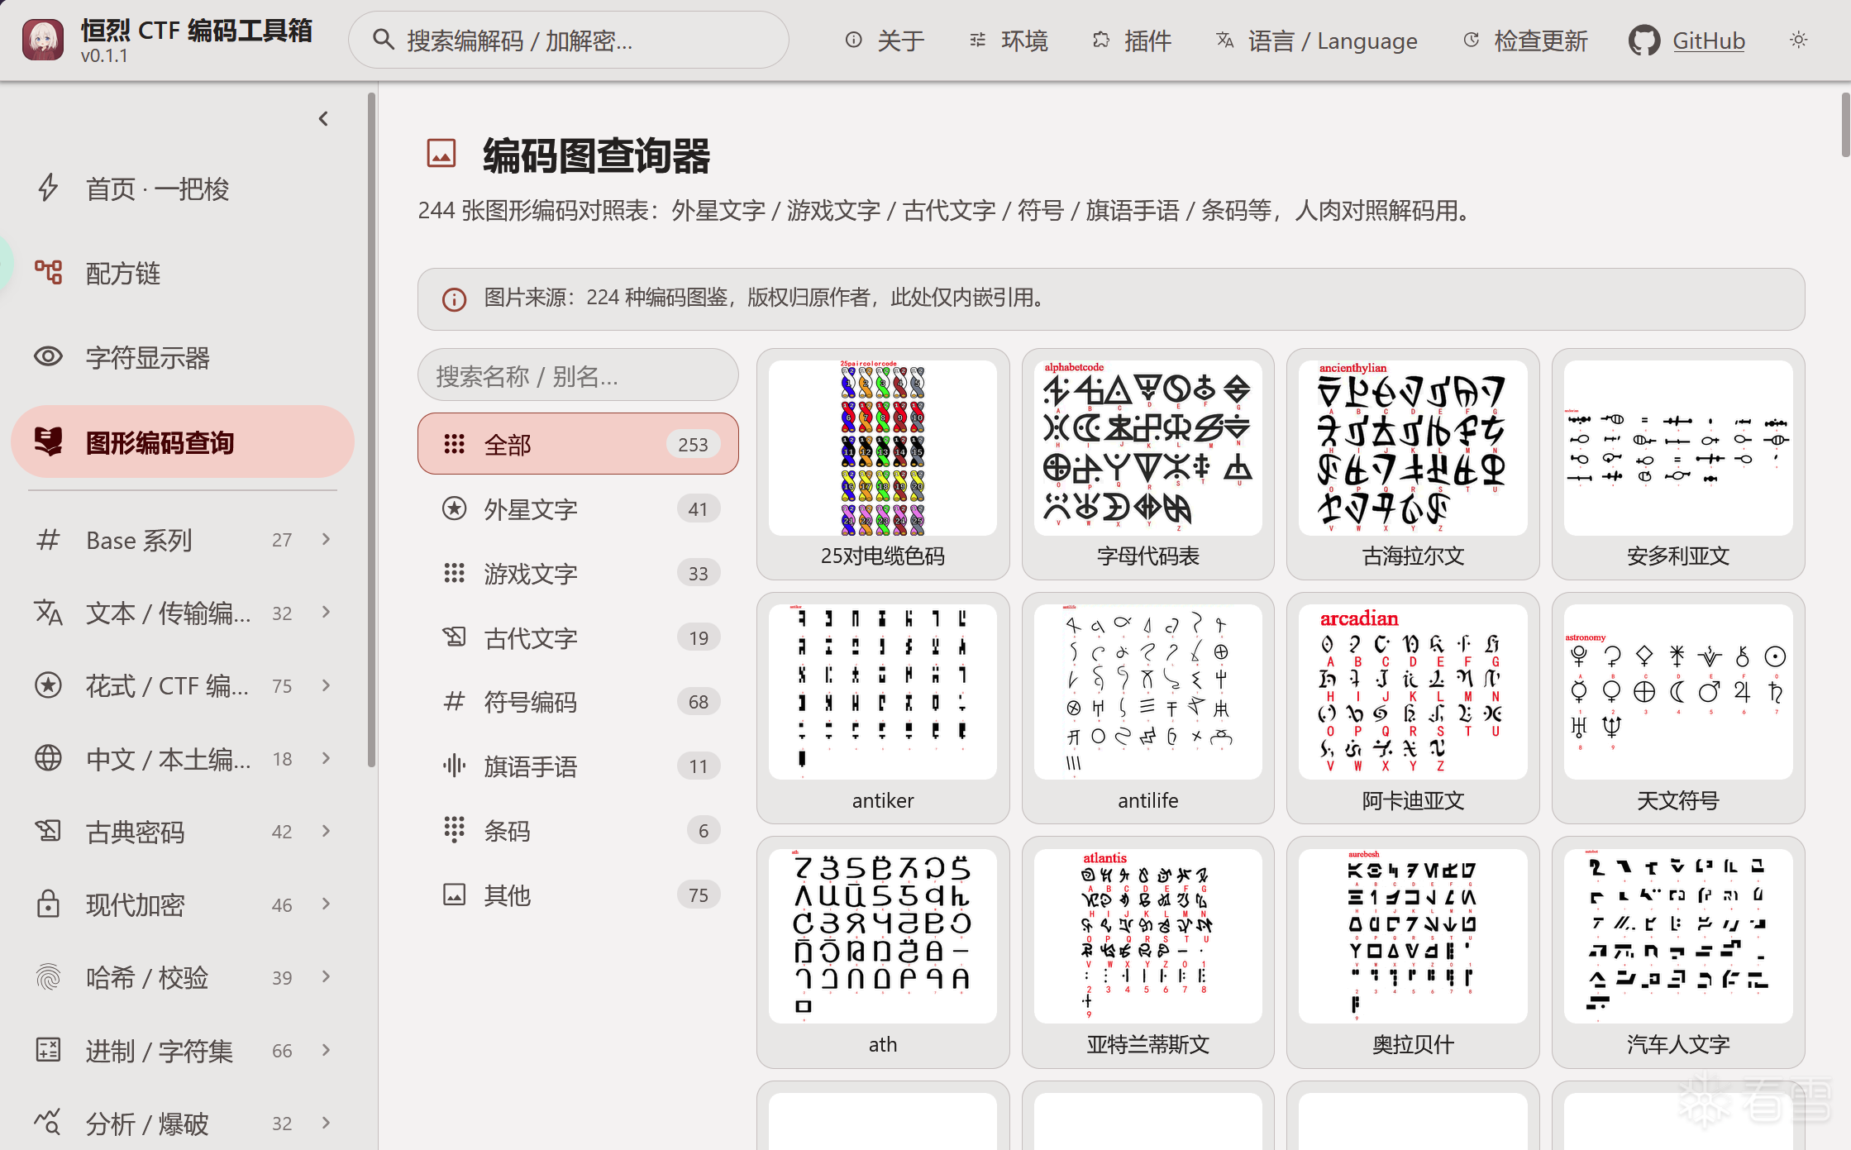Click the 配方链 chain icon

[x=48, y=272]
